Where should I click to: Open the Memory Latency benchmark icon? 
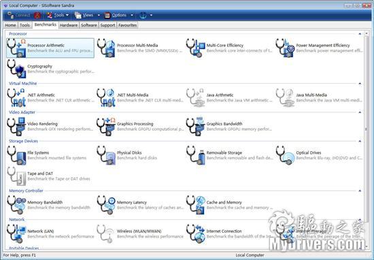click(x=106, y=205)
